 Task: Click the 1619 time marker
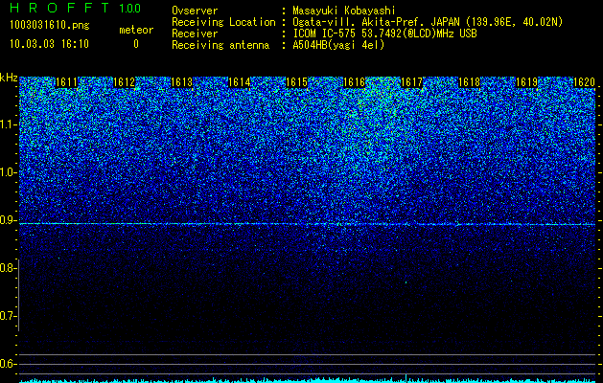(x=527, y=82)
